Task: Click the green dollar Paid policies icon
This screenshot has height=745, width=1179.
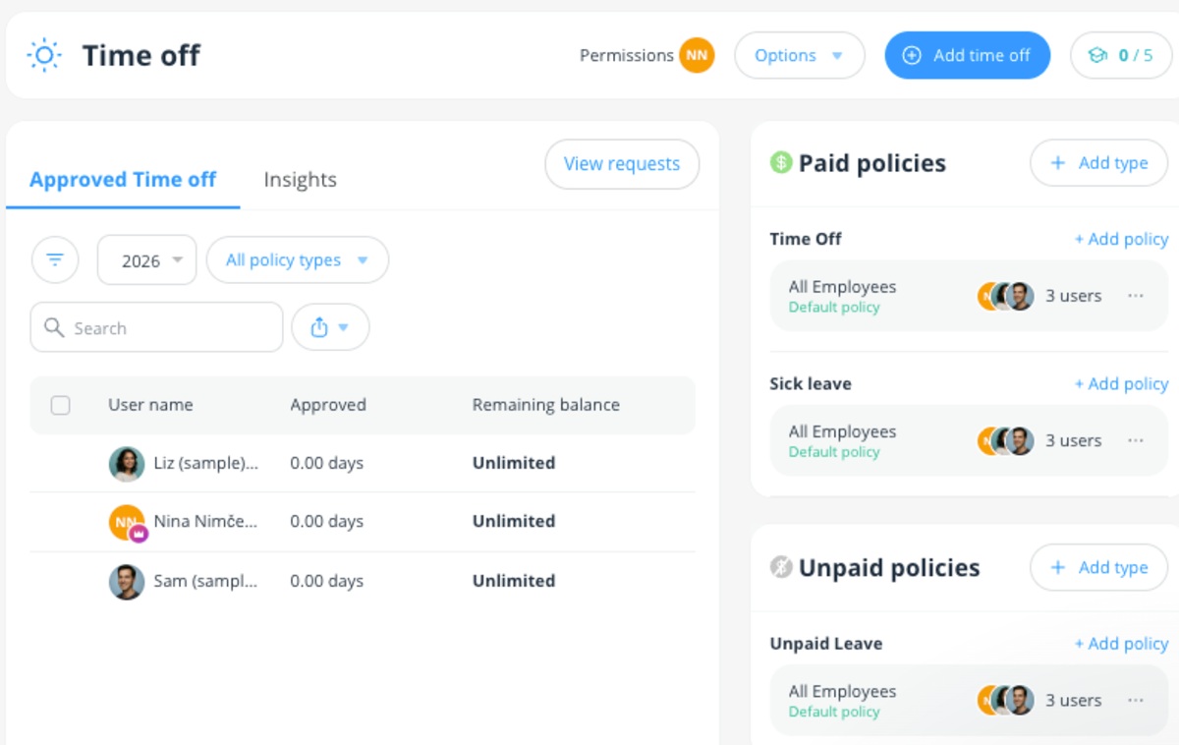Action: (x=781, y=162)
